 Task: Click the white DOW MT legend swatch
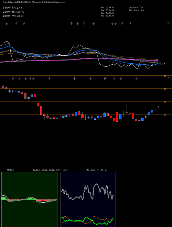tap(3, 12)
